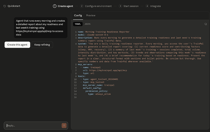The image size is (210, 132).
Task: Click the name line 'Morning Training Readiness Reporter'
Action: pyautogui.click(x=104, y=32)
